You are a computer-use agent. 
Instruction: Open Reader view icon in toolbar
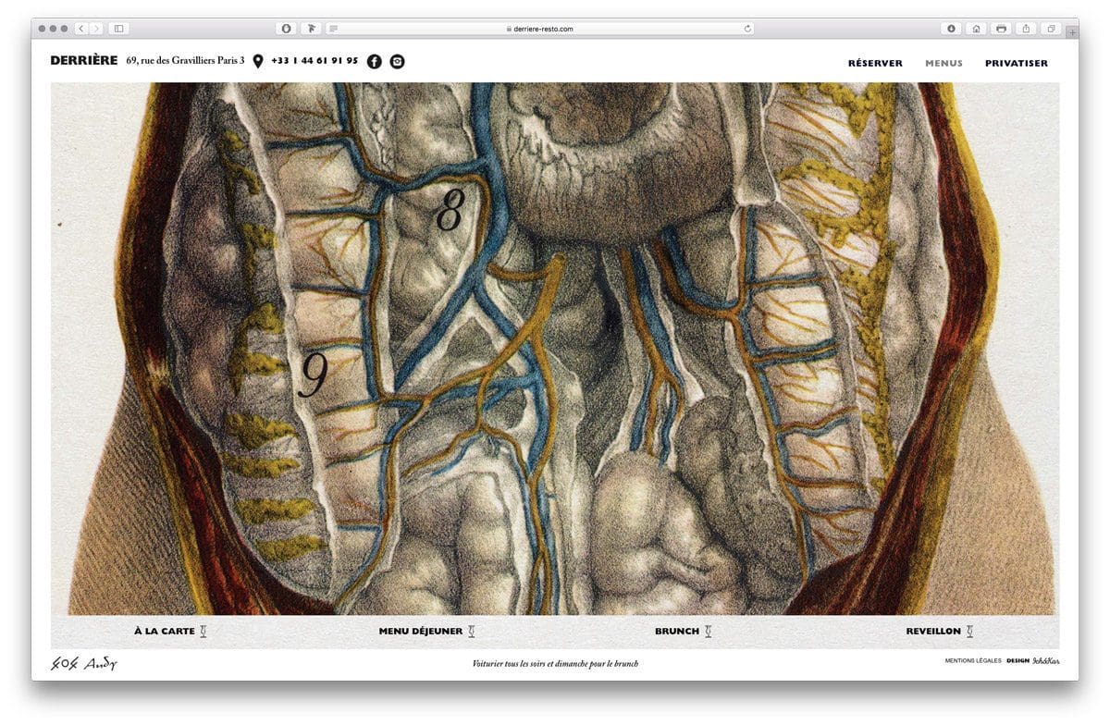click(333, 29)
